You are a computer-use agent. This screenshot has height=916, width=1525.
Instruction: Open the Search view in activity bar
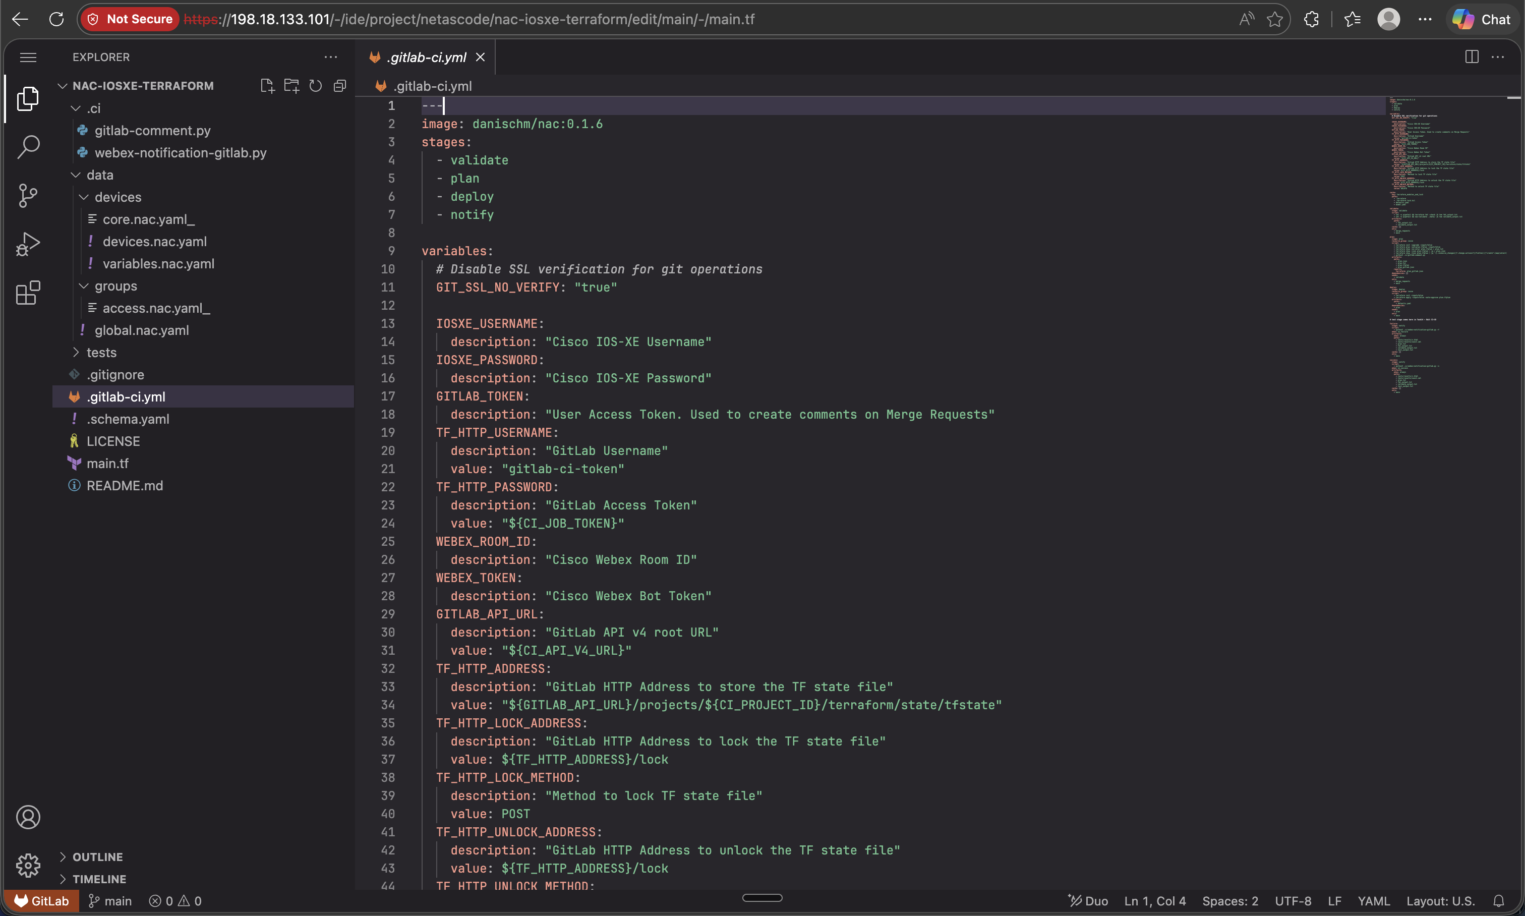pyautogui.click(x=28, y=147)
